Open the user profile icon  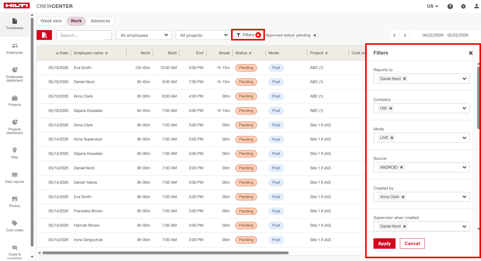(476, 6)
